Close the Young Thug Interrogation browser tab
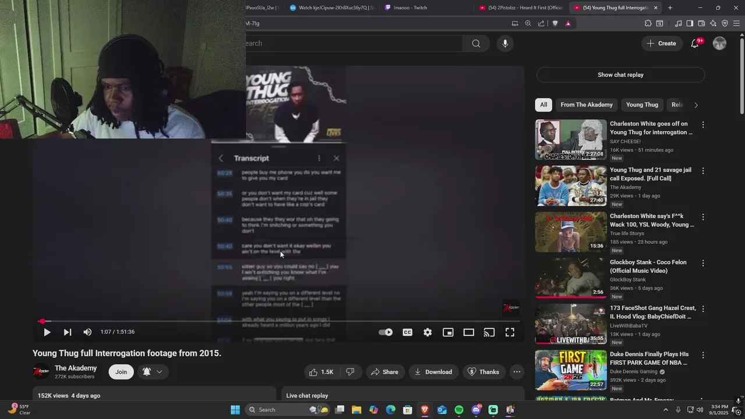This screenshot has width=745, height=419. coord(656,8)
